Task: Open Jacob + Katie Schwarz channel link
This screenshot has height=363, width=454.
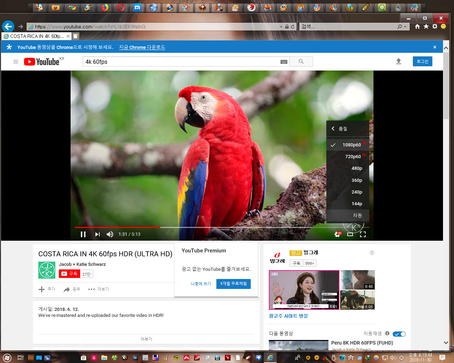Action: coord(82,264)
